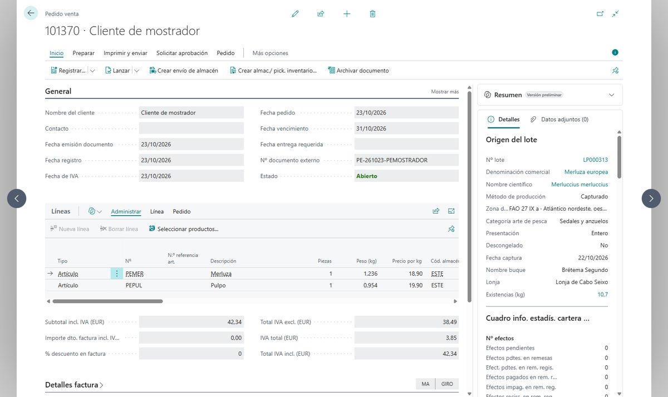Image resolution: width=668 pixels, height=397 pixels.
Task: Click the Nº documento externo field
Action: click(x=406, y=160)
